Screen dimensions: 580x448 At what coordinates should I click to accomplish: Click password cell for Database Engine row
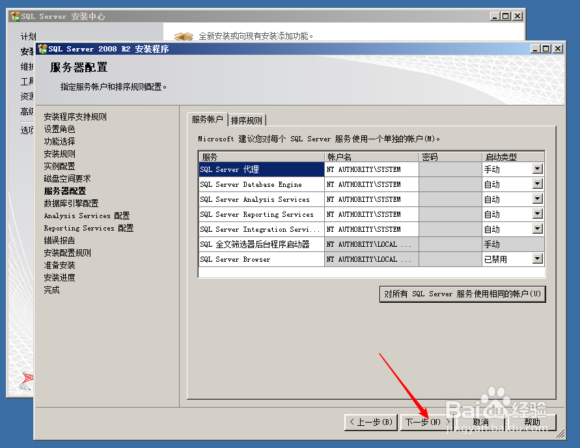coord(450,184)
